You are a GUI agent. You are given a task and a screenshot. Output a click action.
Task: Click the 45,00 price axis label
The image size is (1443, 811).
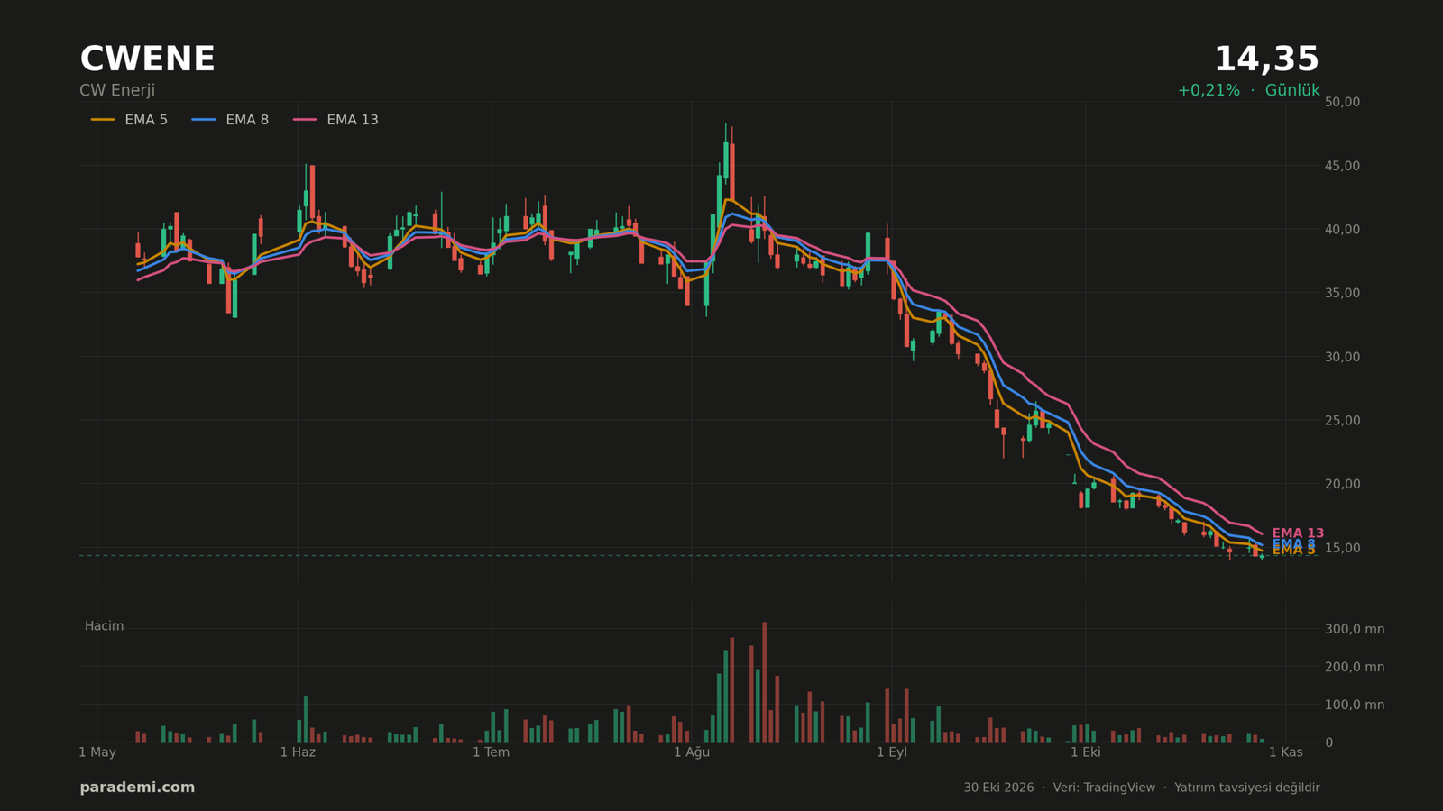(x=1342, y=166)
